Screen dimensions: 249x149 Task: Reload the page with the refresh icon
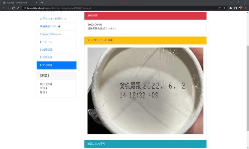click(x=13, y=8)
